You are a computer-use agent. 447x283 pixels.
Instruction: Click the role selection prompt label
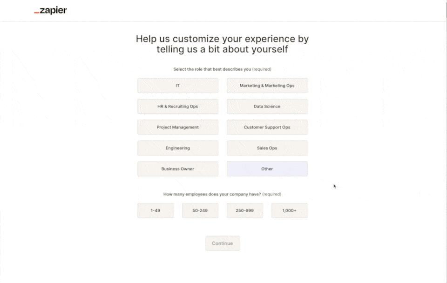pyautogui.click(x=223, y=69)
